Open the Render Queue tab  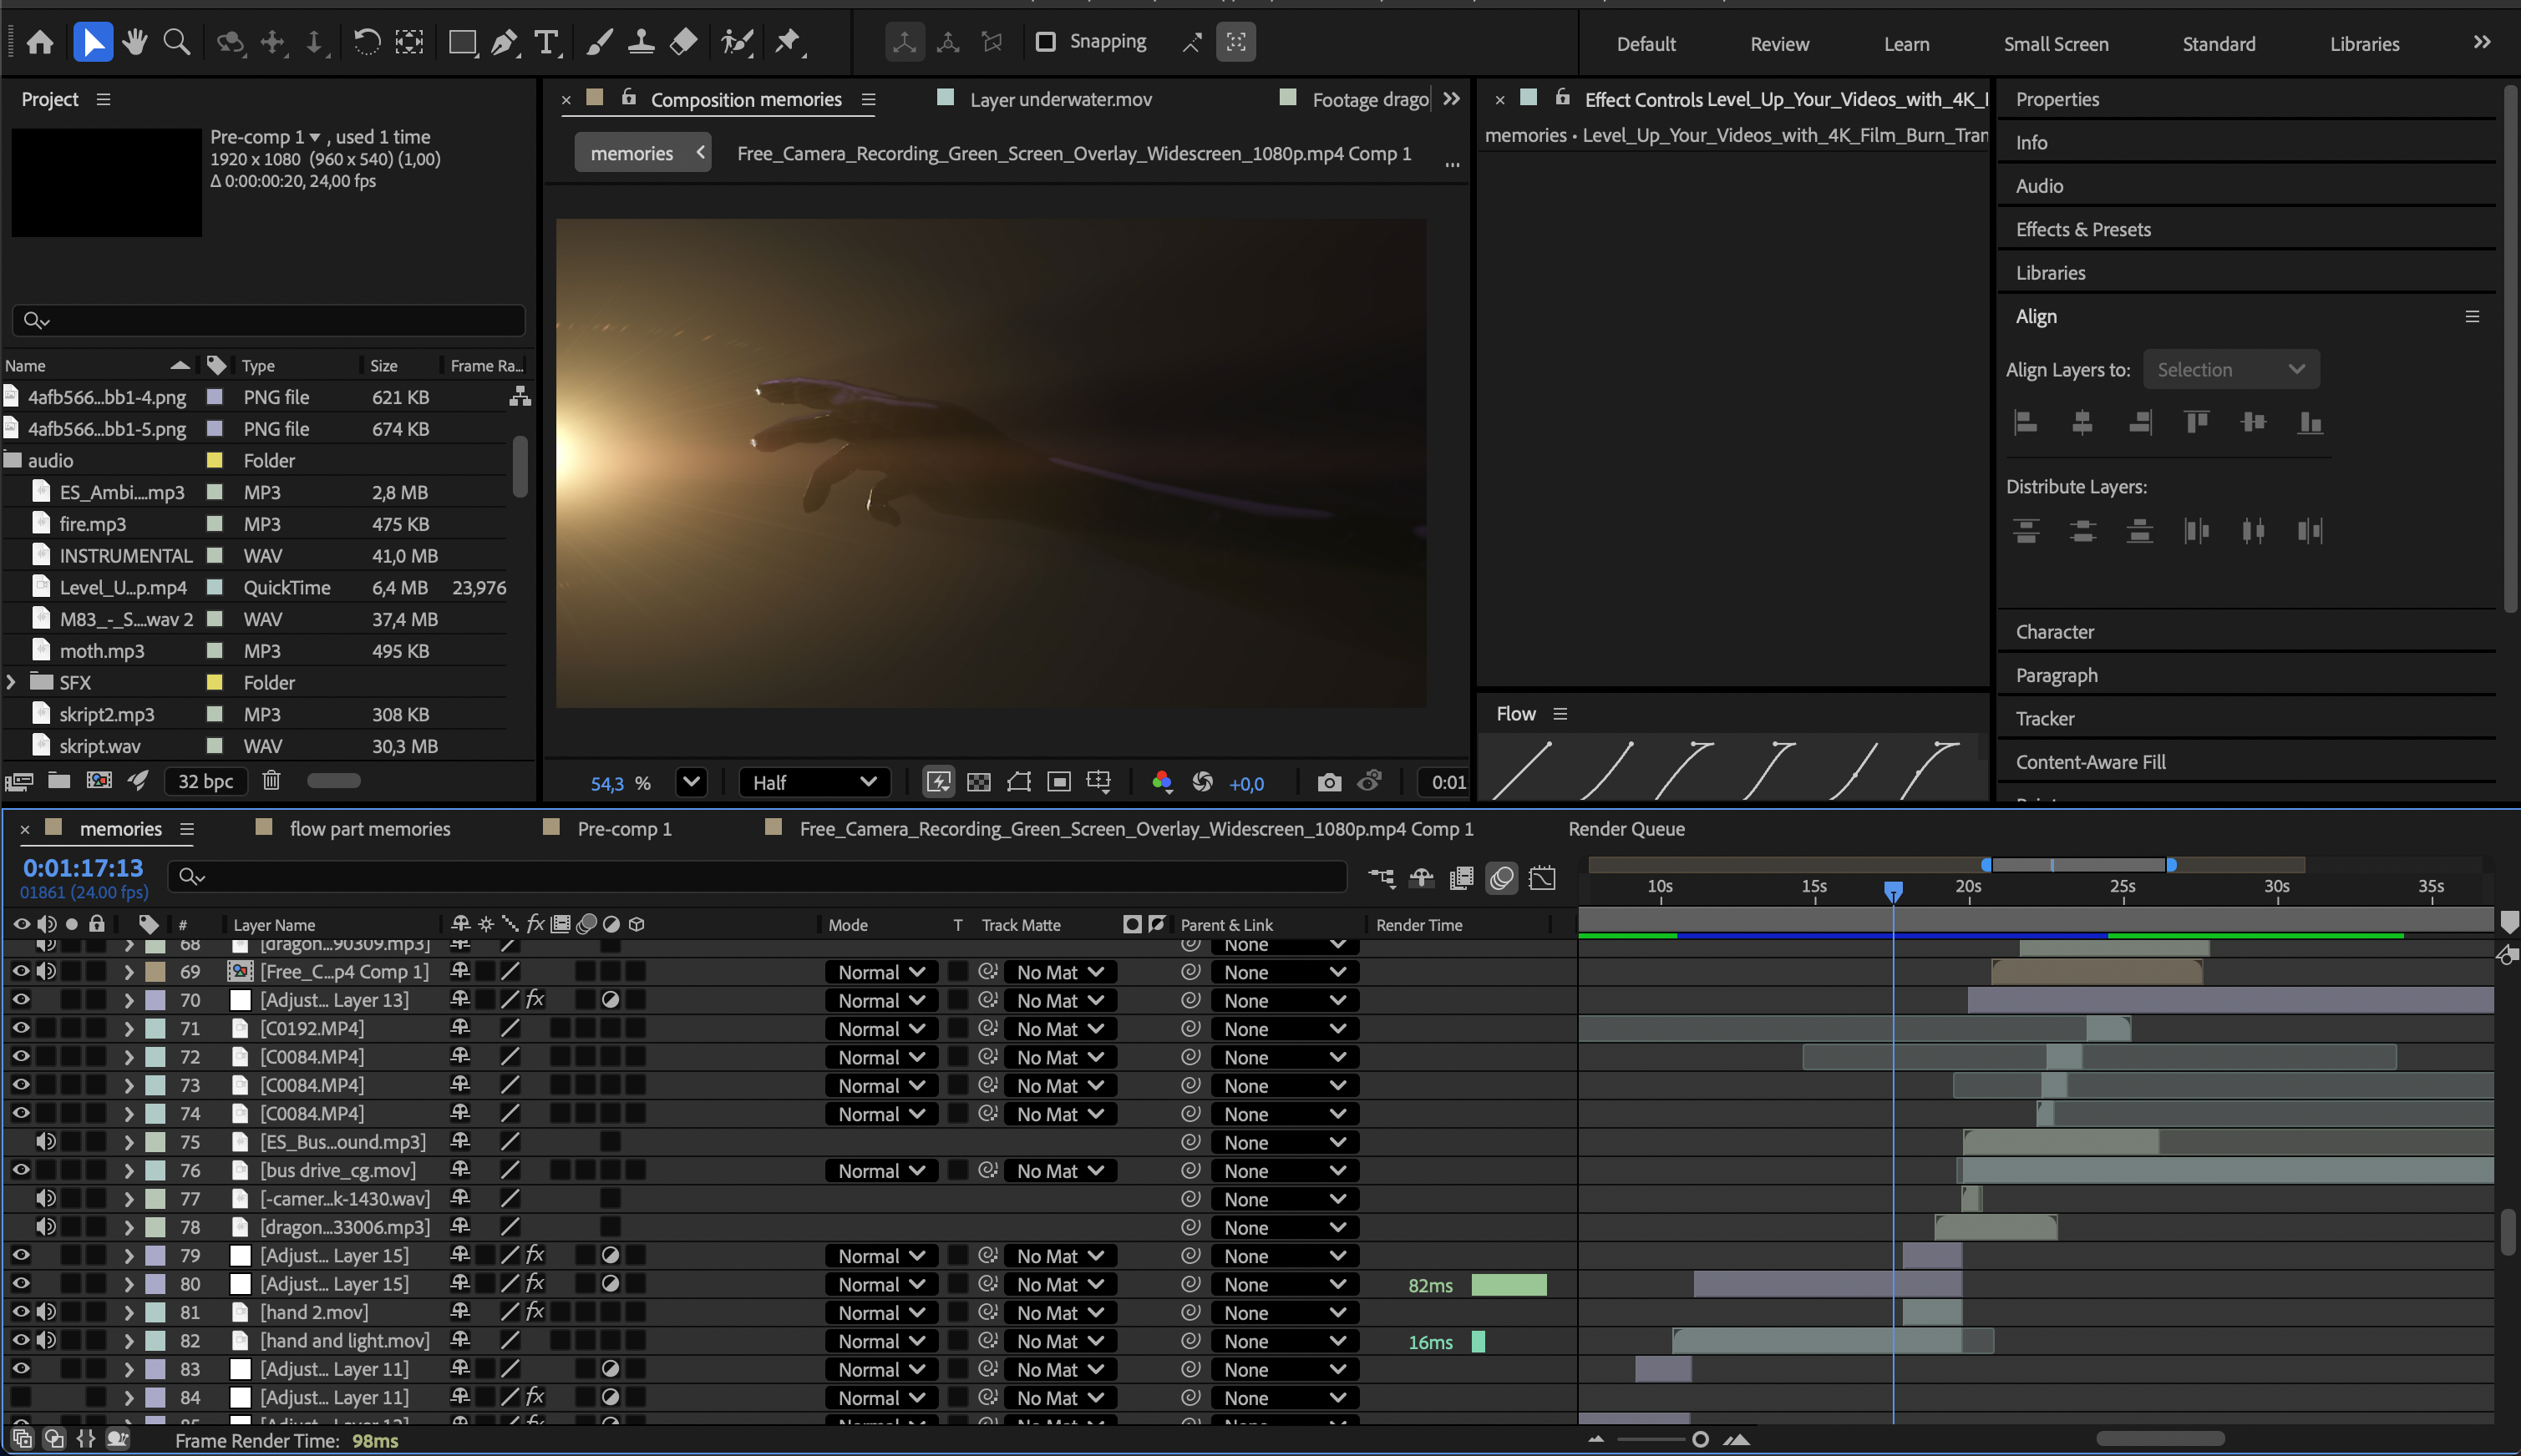1626,829
